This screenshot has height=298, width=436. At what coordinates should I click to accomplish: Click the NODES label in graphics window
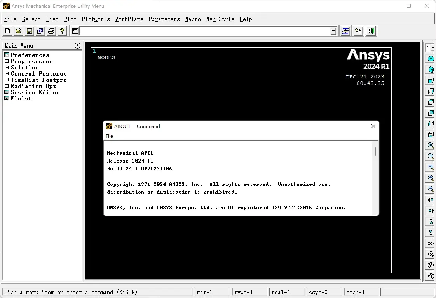106,57
